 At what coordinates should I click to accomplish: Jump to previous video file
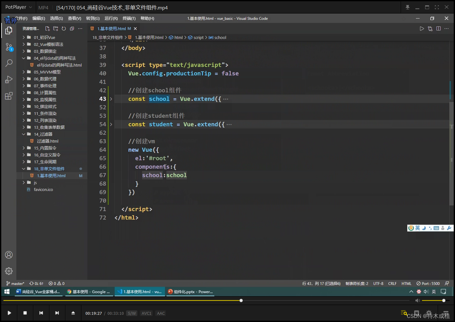click(x=41, y=313)
